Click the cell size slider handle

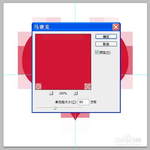pyautogui.click(x=55, y=108)
